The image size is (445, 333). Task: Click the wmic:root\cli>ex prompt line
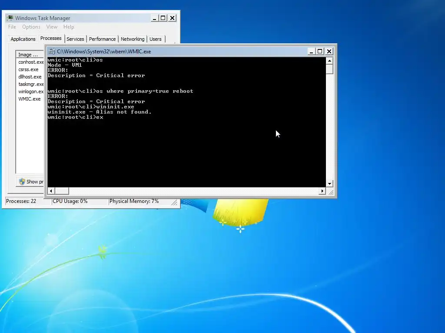pos(76,117)
